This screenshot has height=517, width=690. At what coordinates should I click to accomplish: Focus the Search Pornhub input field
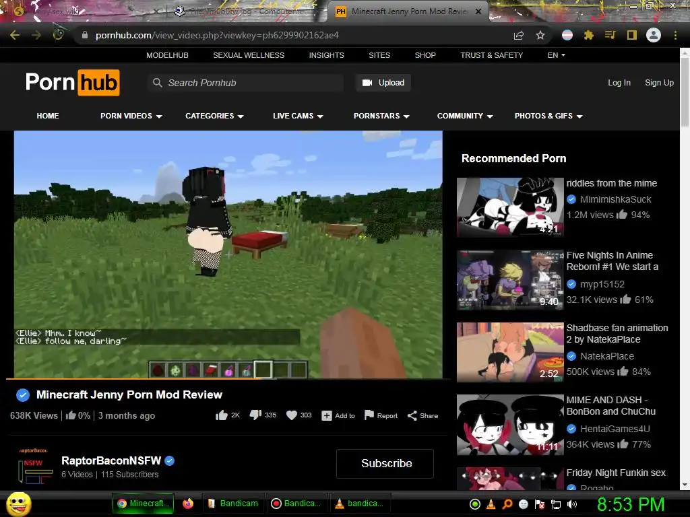tap(247, 83)
